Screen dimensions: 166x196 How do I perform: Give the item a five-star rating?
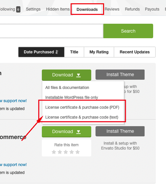78,152
